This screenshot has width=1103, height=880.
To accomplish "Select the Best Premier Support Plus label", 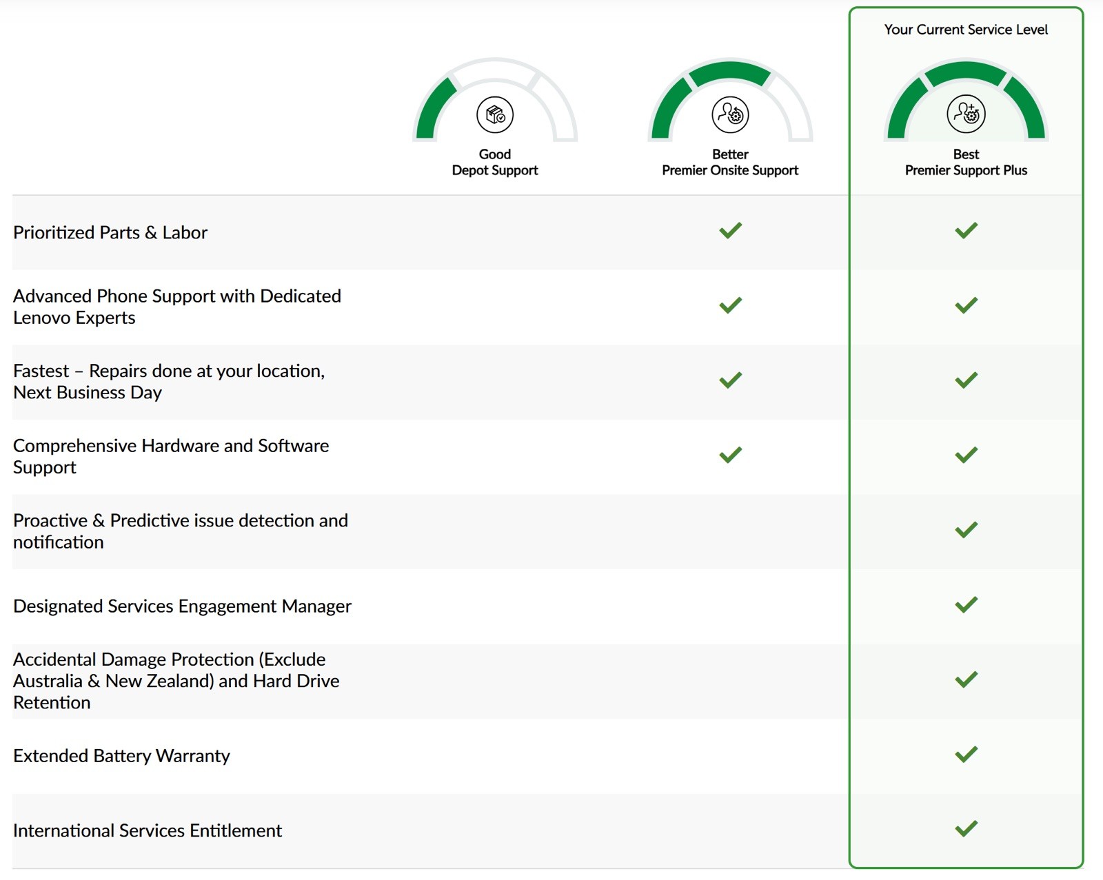I will point(966,162).
